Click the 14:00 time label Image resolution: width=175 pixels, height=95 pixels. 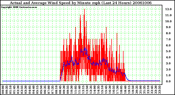(x=95, y=90)
